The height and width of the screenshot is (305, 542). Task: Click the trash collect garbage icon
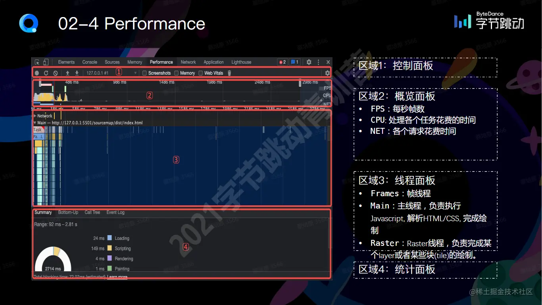[x=229, y=73]
